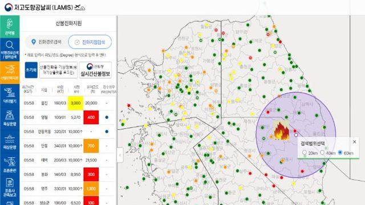Click the fire icon on the map

pyautogui.click(x=281, y=131)
